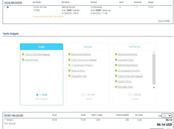The width and height of the screenshot is (174, 129).
Task: Click green check beside Ecojet Sandwich Menu
Action: [23, 60]
